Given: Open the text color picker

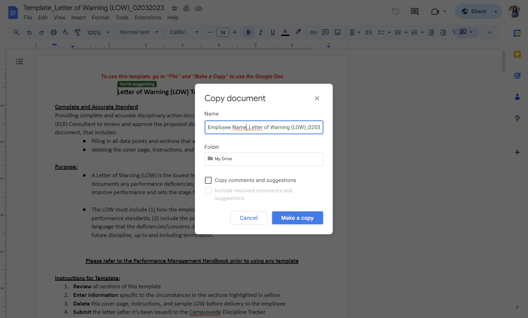Looking at the screenshot, I should pyautogui.click(x=285, y=32).
